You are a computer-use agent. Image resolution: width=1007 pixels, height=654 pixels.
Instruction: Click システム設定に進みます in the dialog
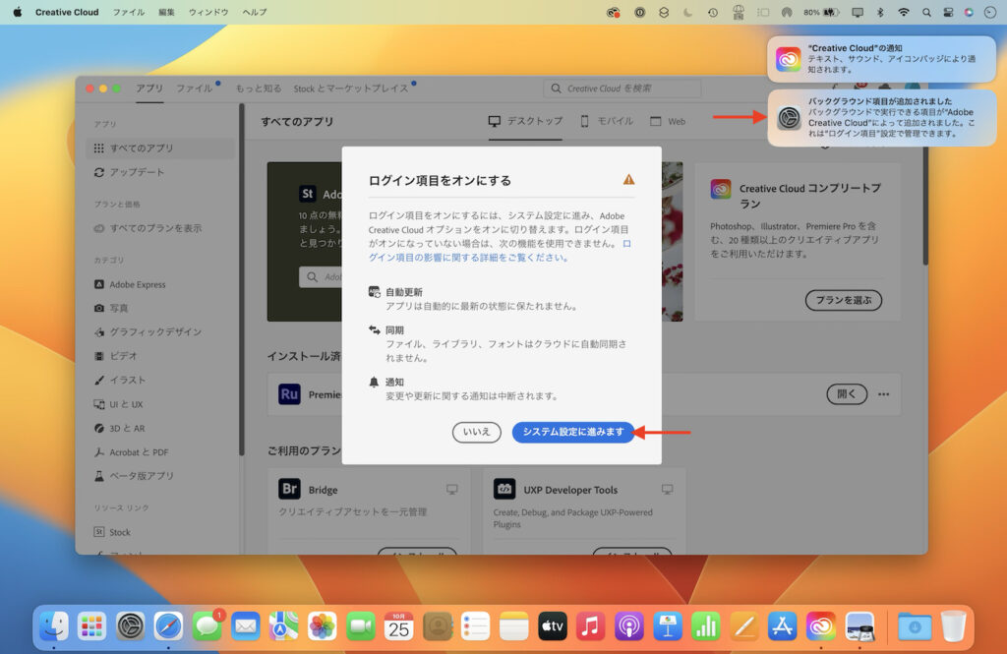[x=574, y=432]
